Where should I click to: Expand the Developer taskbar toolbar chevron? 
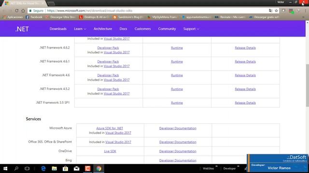click(x=238, y=167)
